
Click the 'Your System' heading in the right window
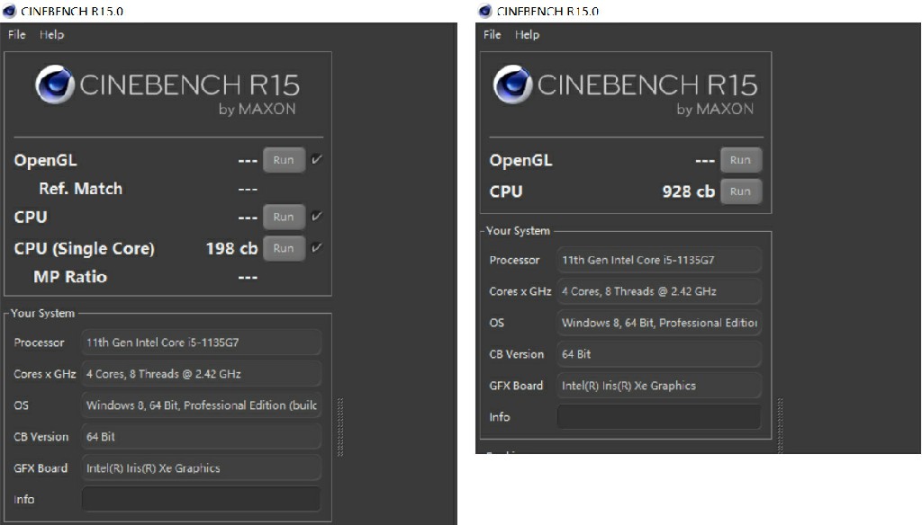(518, 231)
